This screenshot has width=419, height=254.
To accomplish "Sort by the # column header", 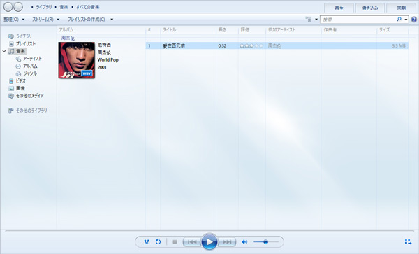I will coord(153,29).
